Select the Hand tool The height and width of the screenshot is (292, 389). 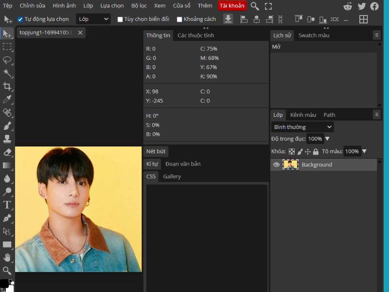(7, 258)
